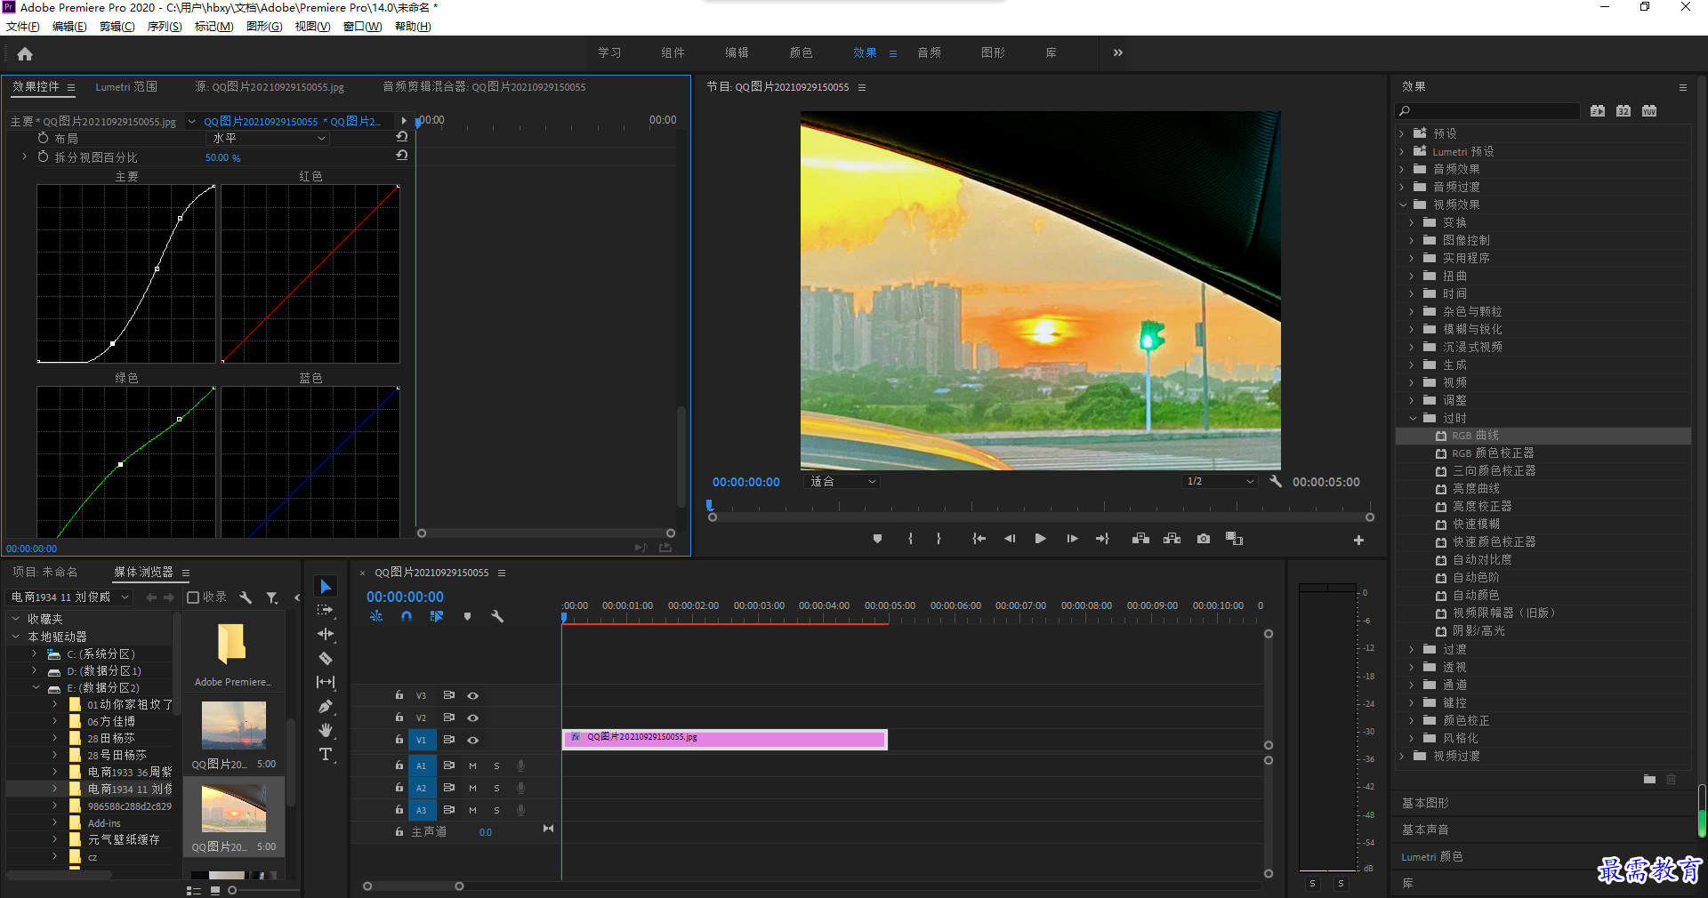Step forward one frame in Program monitor

[1072, 539]
